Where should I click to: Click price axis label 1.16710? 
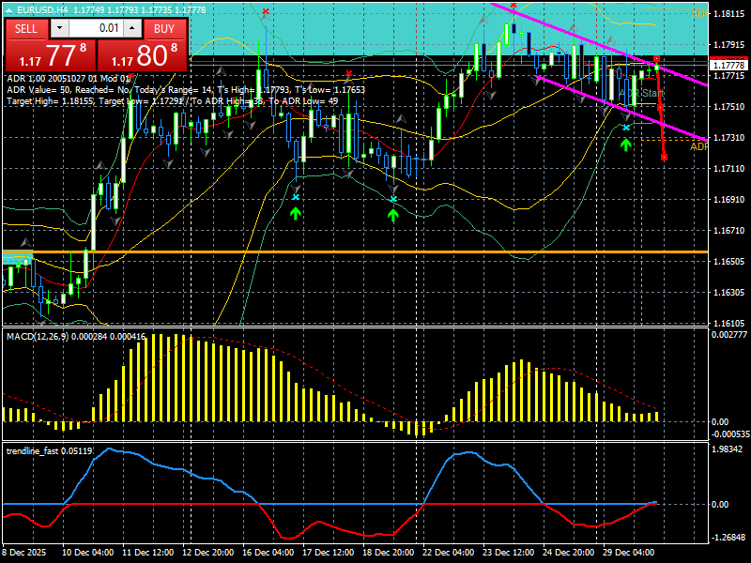click(x=729, y=230)
